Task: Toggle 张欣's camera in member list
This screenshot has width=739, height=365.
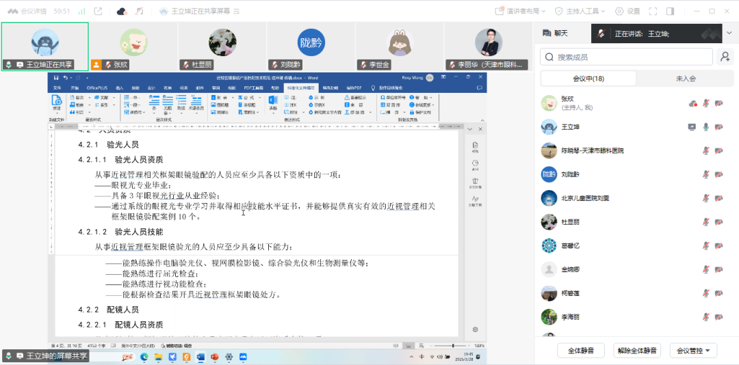Action: pos(718,103)
